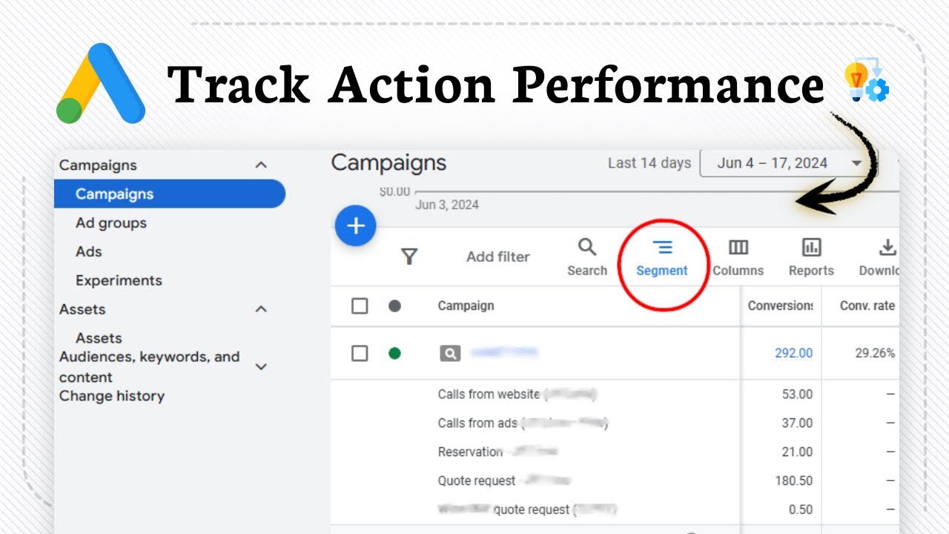Click the Last 14 days label

tap(649, 163)
